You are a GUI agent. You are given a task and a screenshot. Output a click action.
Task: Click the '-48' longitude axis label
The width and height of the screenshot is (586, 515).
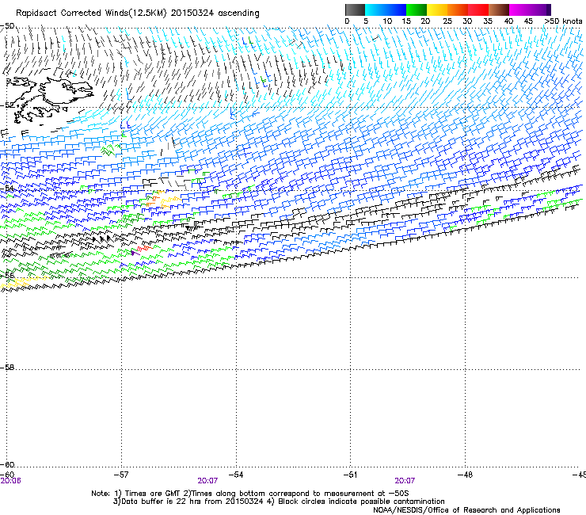coord(465,475)
